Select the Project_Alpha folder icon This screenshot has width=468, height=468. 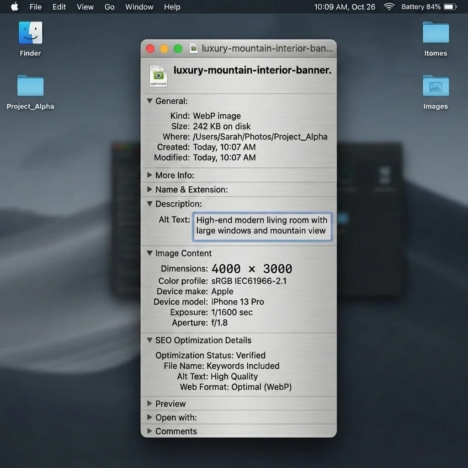(x=30, y=85)
